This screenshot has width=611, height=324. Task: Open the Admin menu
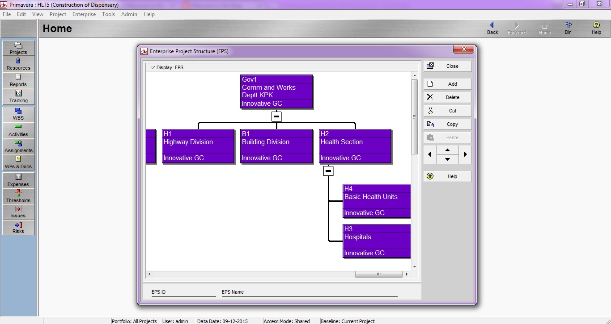click(129, 14)
